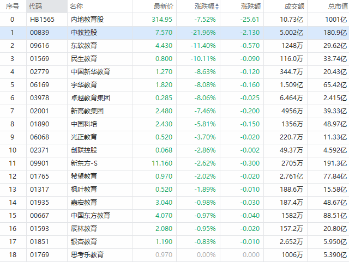Sort by the 涨跌幅 column arrows
The width and height of the screenshot is (349, 262).
217,7
